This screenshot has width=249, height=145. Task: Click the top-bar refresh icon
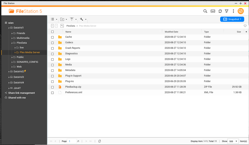pyautogui.click(x=220, y=11)
